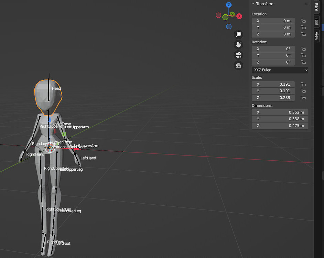Lock the Scale Z value
Image resolution: width=324 pixels, height=258 pixels.
(303, 98)
